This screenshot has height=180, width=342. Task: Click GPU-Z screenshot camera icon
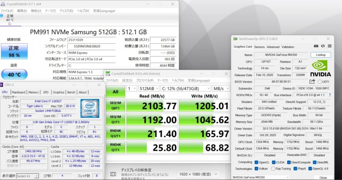tap(316, 46)
